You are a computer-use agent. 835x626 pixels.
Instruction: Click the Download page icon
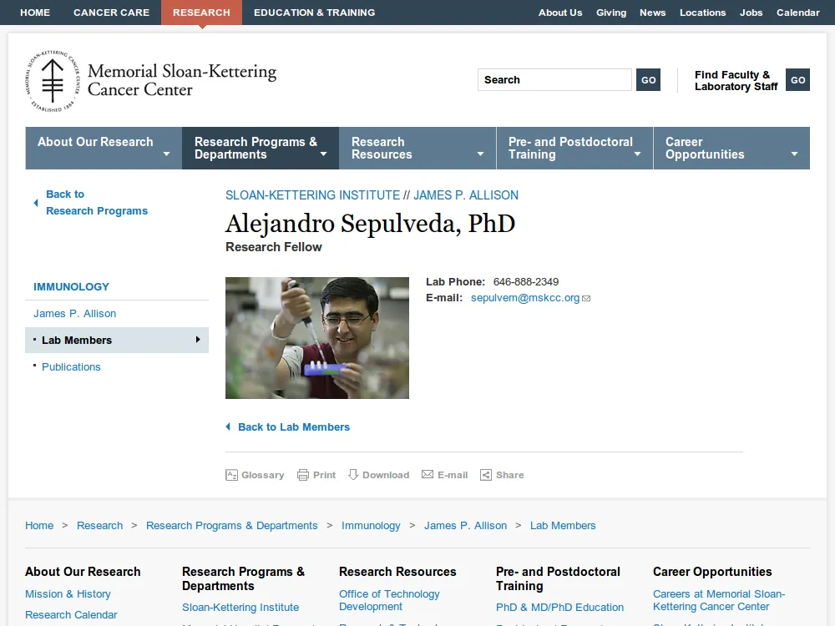tap(353, 475)
